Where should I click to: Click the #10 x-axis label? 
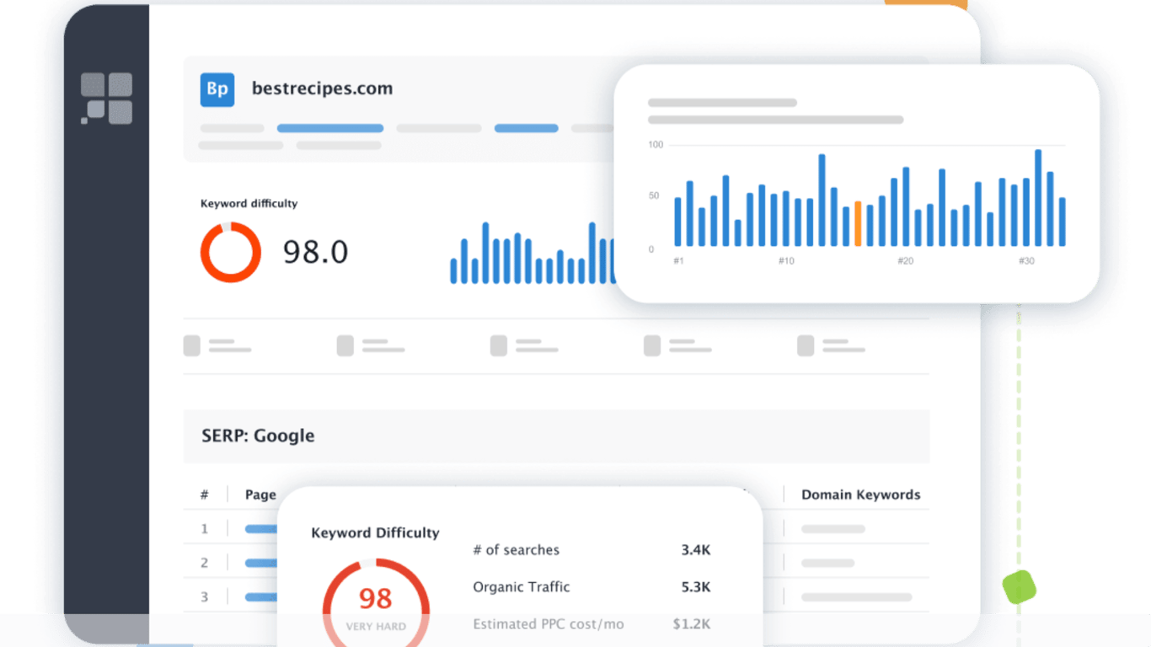786,261
